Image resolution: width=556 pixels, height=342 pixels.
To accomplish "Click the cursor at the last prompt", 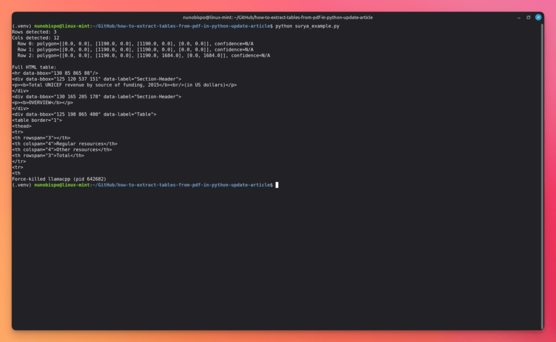I will tap(277, 185).
